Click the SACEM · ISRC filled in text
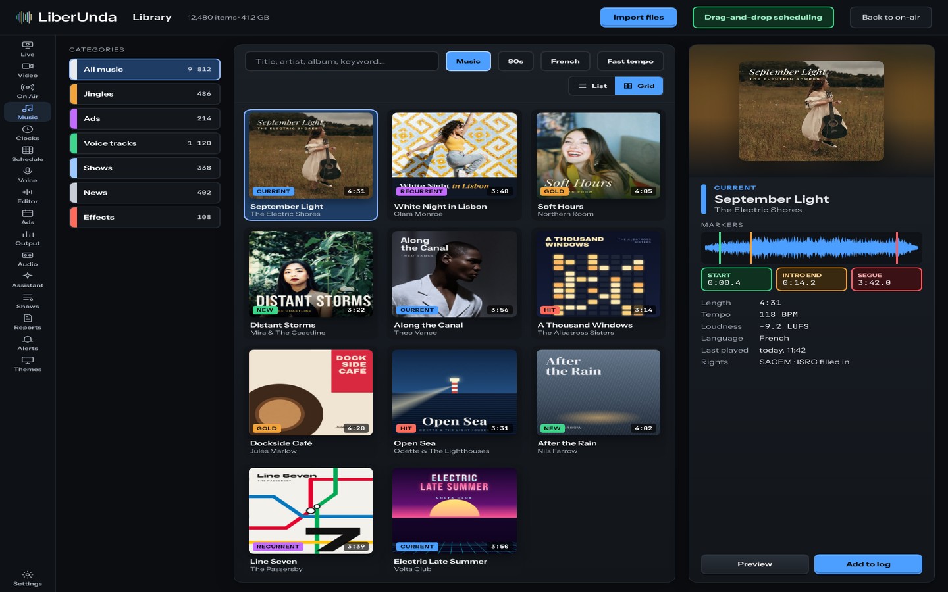The image size is (948, 592). [804, 362]
